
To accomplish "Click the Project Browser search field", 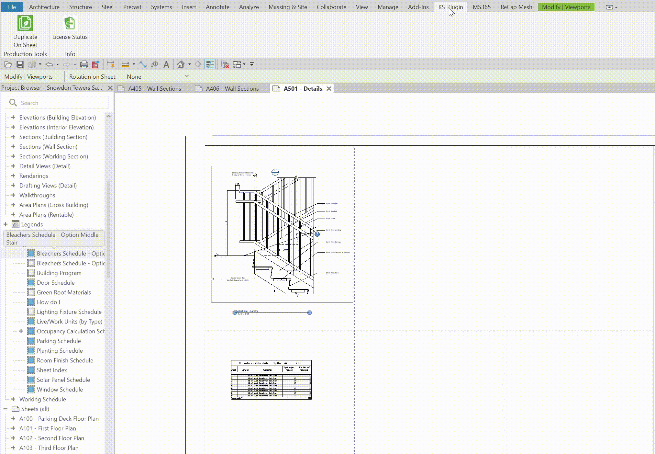I will pyautogui.click(x=57, y=103).
